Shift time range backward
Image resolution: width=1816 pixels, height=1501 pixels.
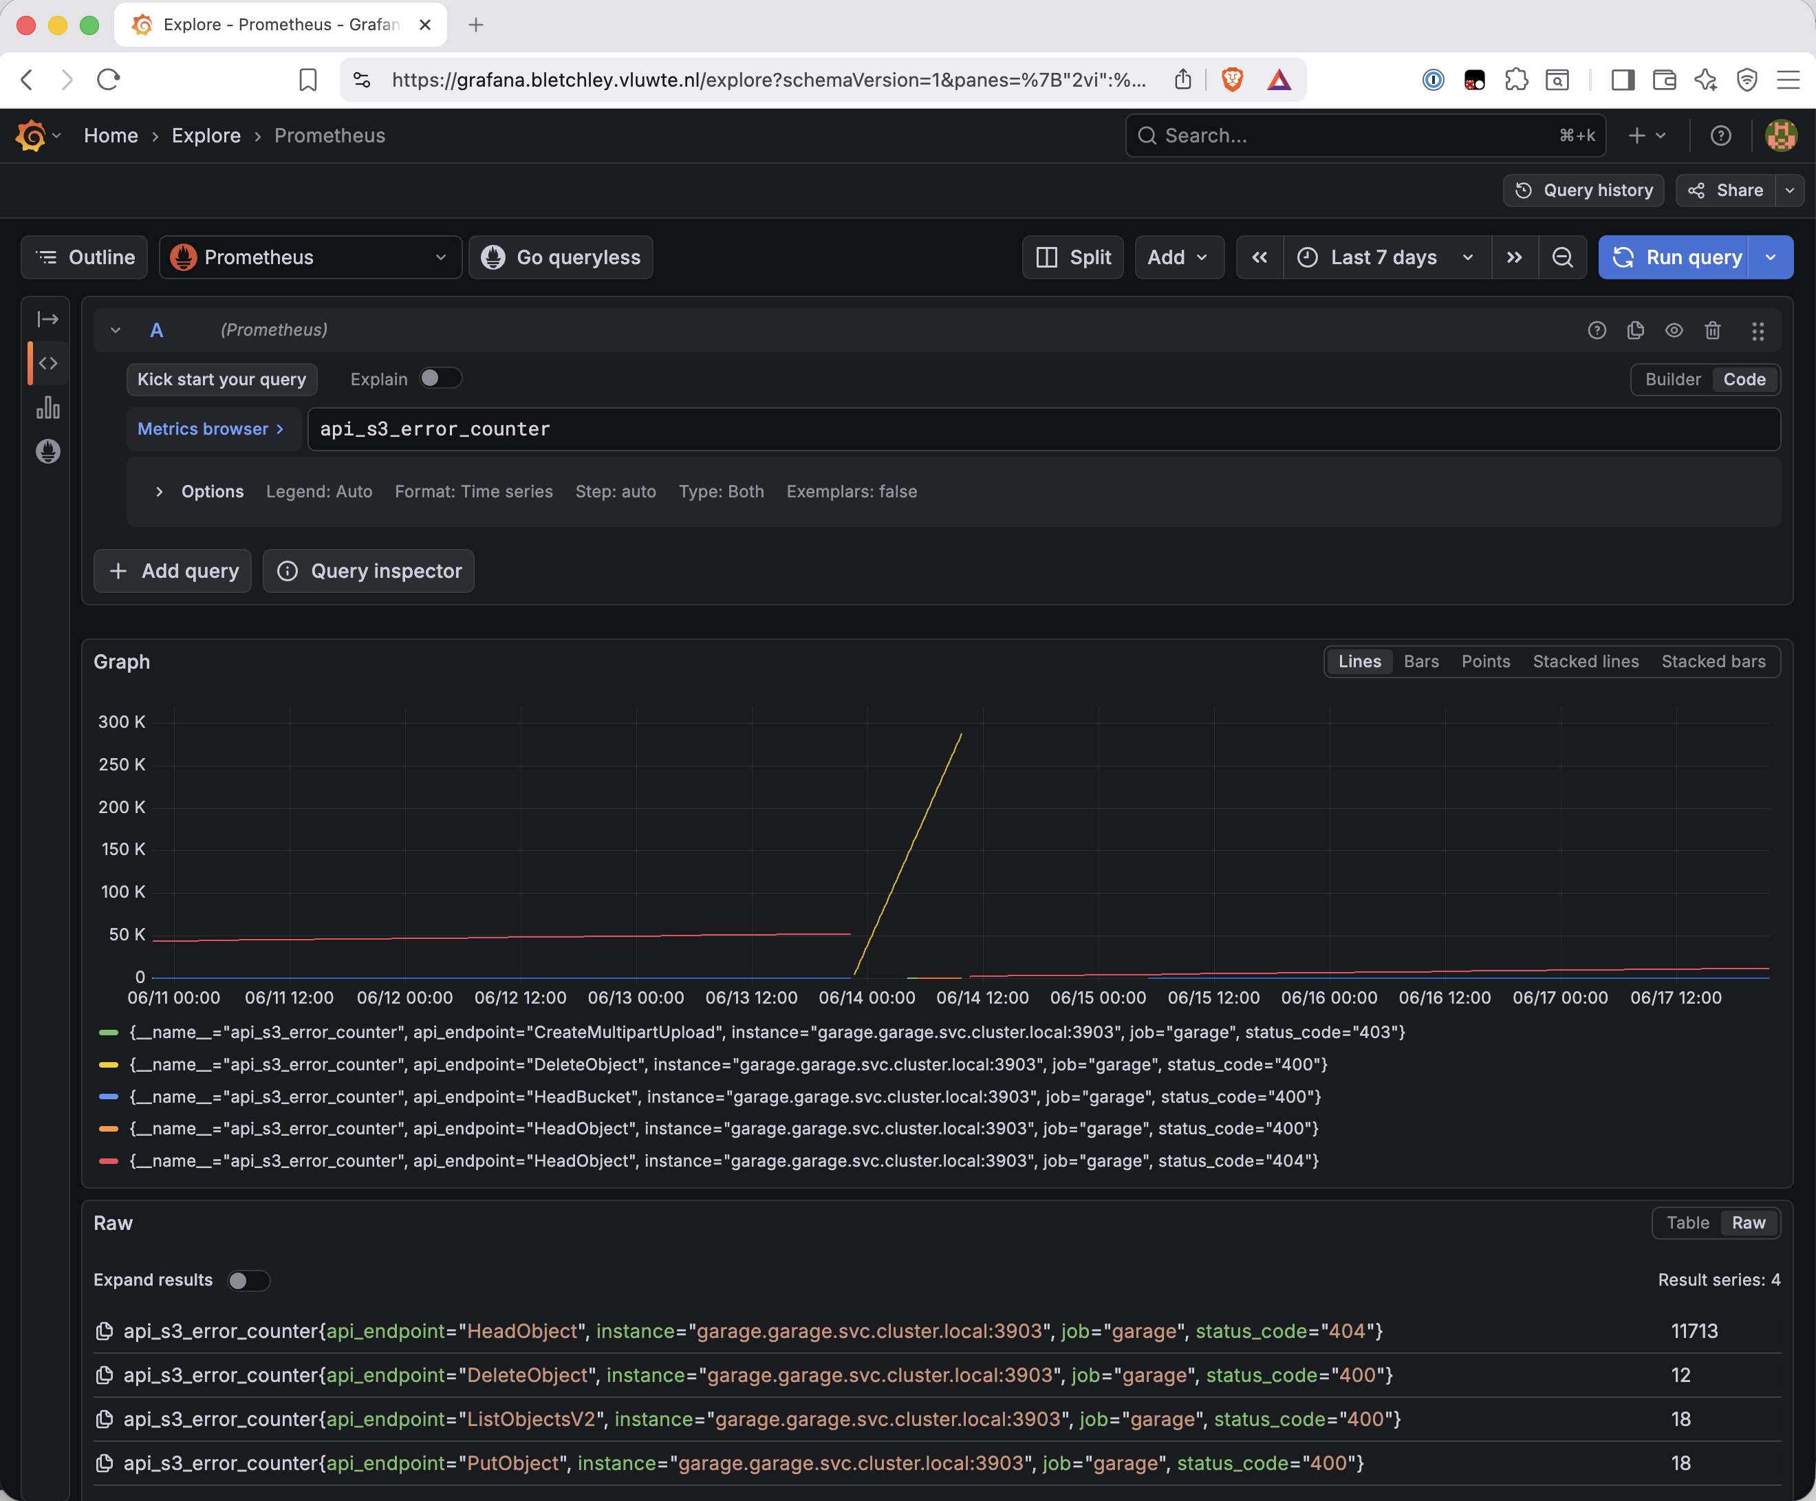[1260, 258]
